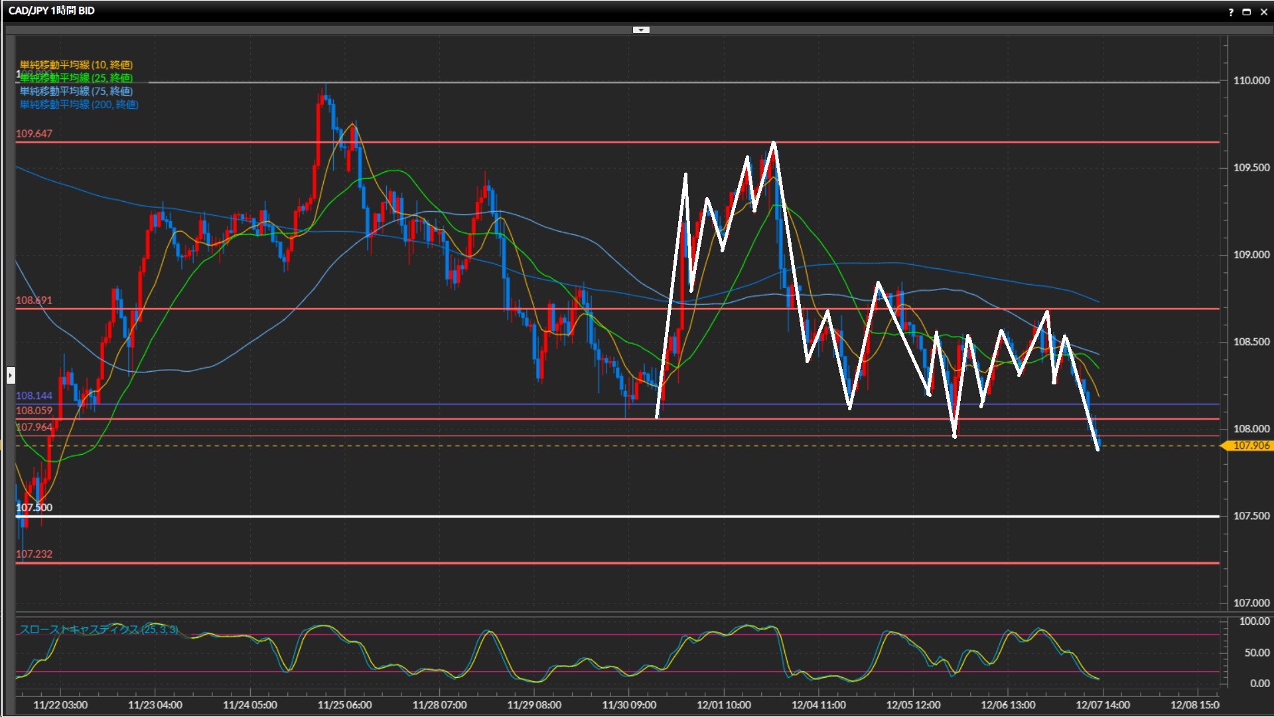
Task: Click the Slow Stochastics indicator label
Action: tap(98, 629)
